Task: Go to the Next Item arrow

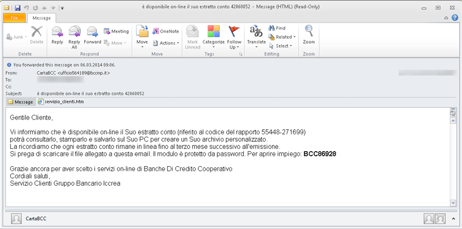Action: [x=54, y=7]
